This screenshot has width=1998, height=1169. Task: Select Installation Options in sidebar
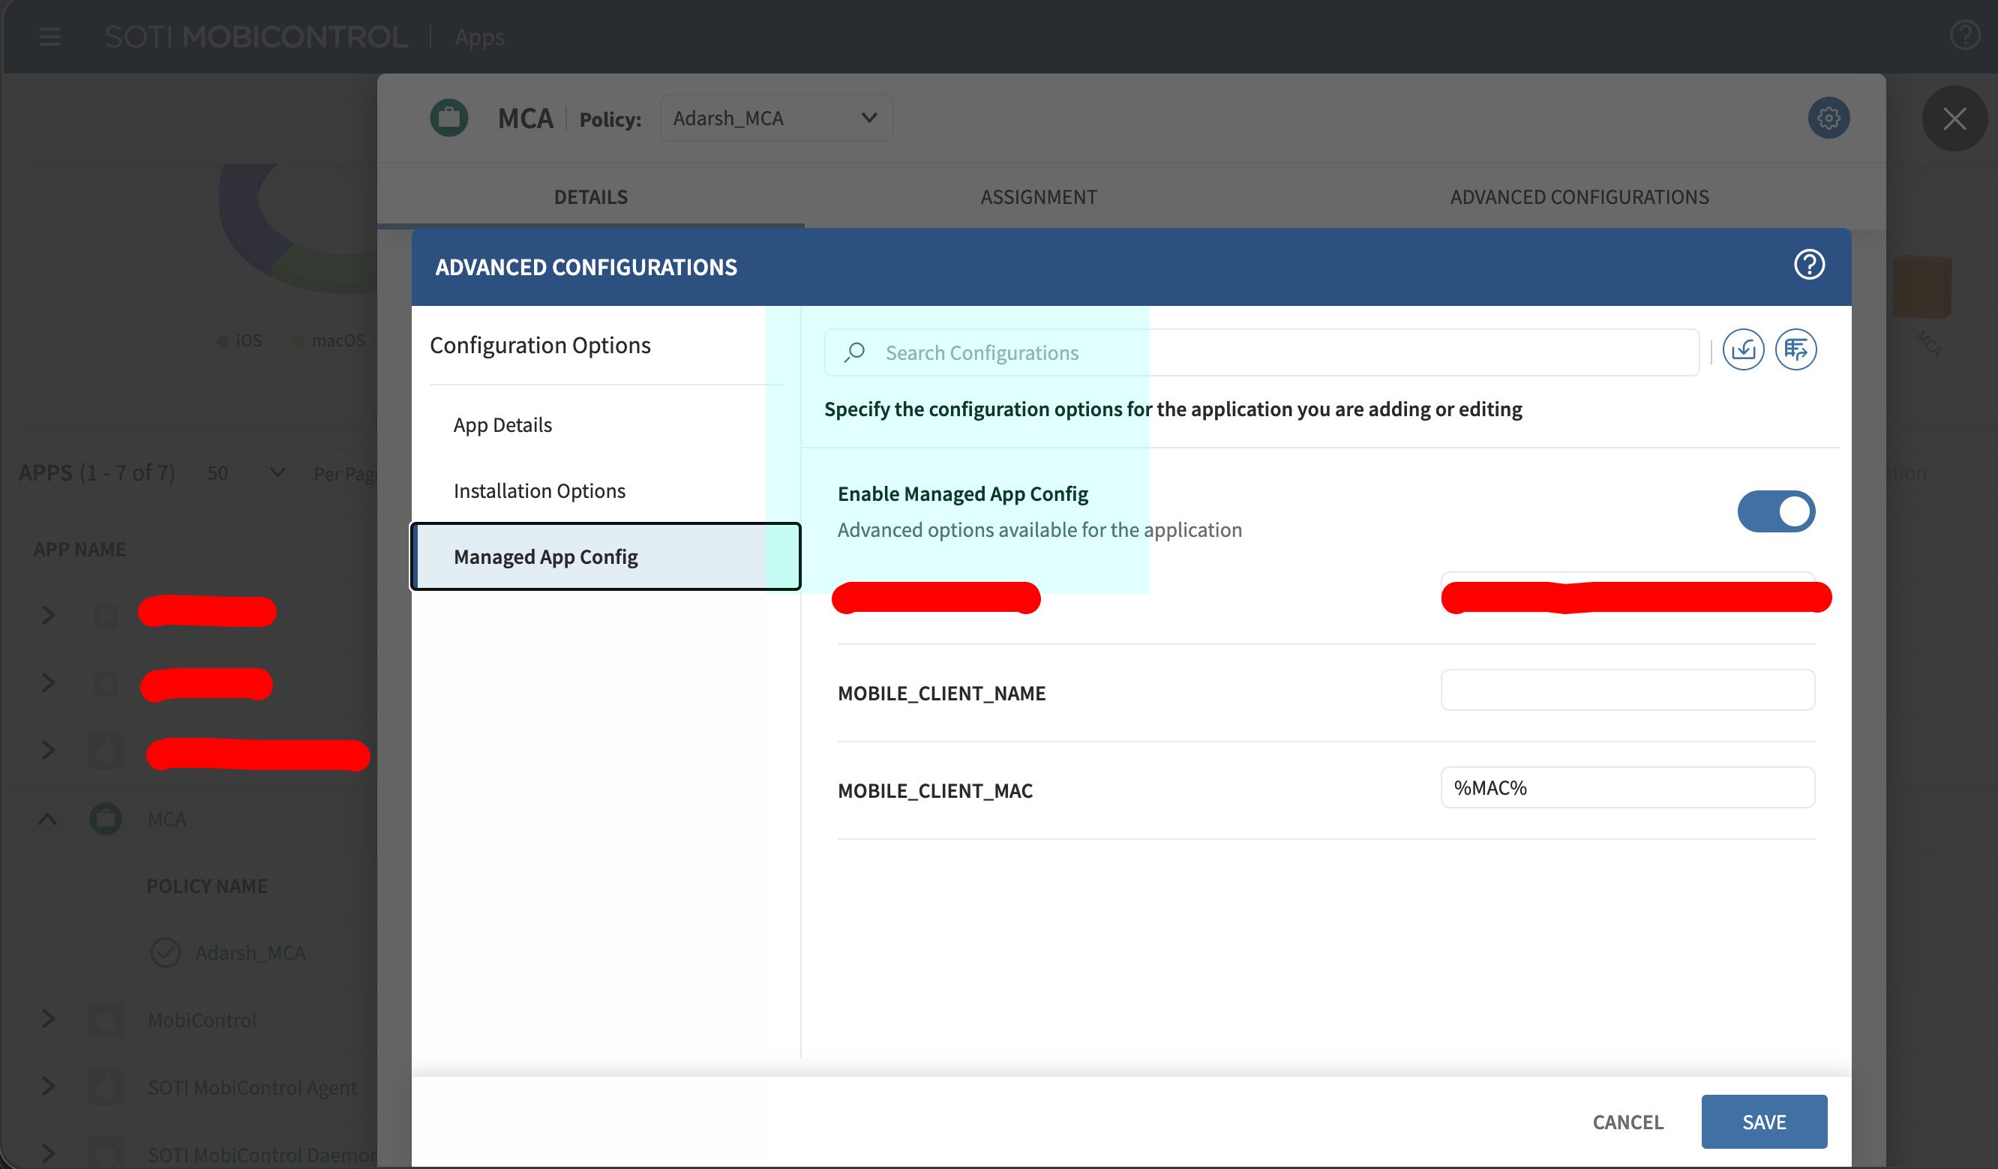(606, 490)
